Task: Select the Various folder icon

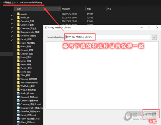Action: pos(18,79)
